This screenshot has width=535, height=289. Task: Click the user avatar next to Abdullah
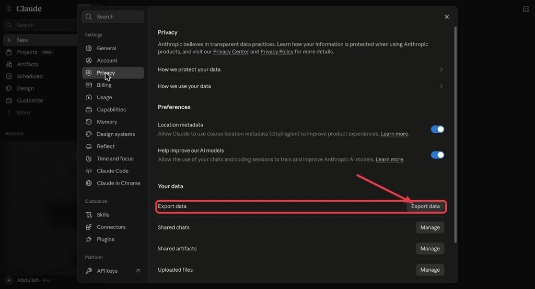[9, 280]
